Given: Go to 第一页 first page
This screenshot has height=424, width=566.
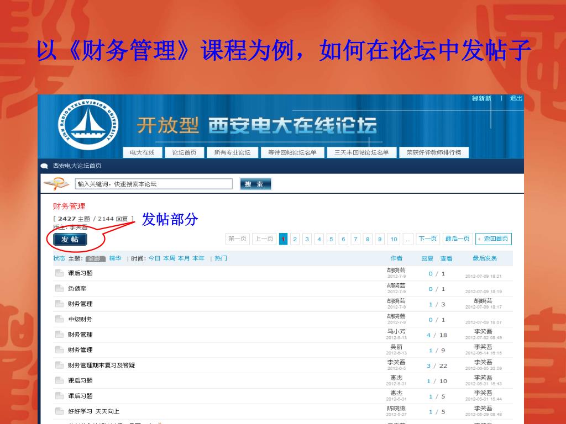Looking at the screenshot, I should [238, 239].
